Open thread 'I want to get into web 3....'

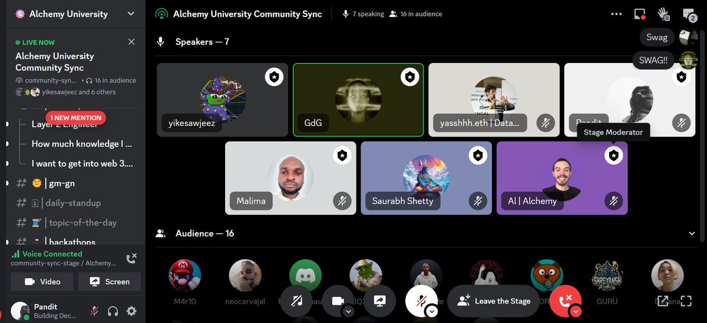(x=82, y=164)
